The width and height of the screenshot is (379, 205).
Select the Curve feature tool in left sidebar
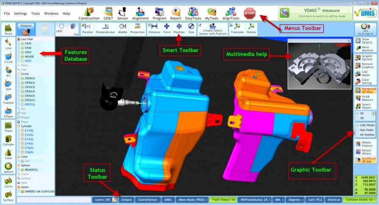tap(8, 183)
